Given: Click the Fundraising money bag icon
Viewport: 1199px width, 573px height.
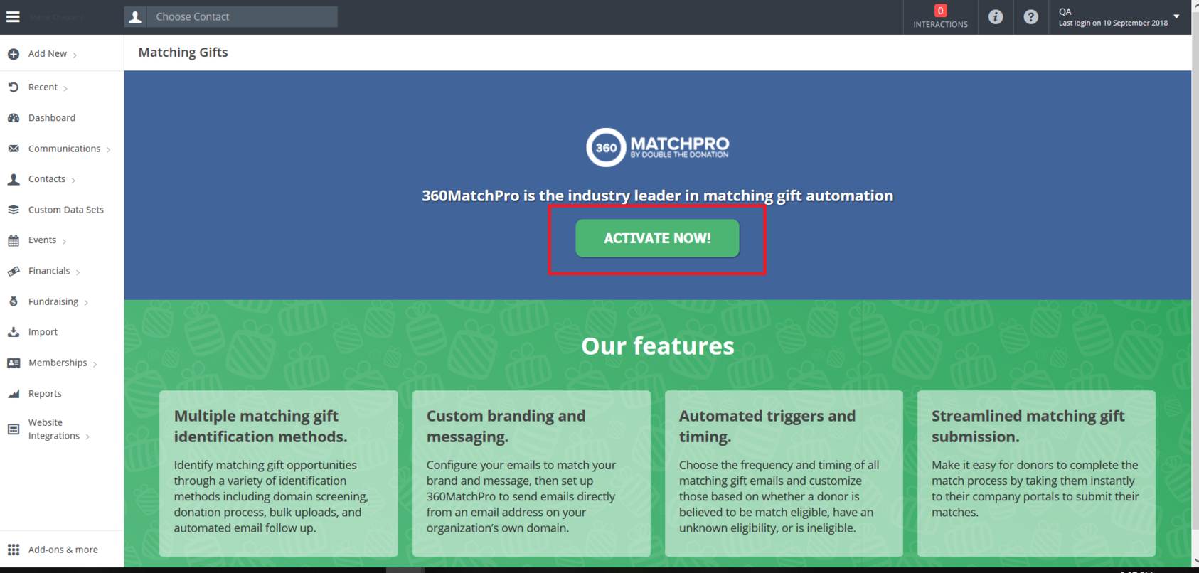Looking at the screenshot, I should tap(14, 301).
